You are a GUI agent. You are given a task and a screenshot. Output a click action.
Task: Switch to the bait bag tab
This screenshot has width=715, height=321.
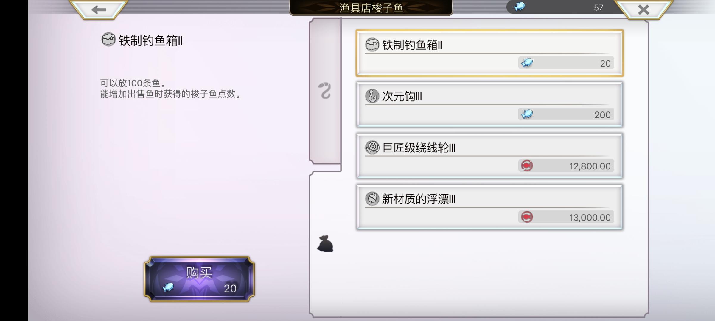click(325, 243)
